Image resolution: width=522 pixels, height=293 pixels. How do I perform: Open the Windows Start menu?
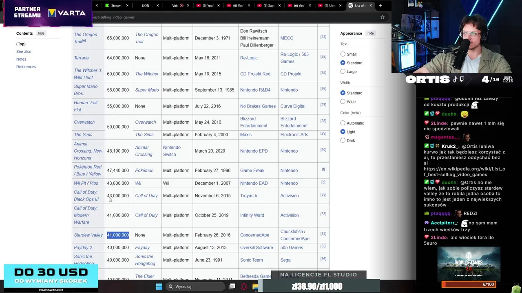159,286
